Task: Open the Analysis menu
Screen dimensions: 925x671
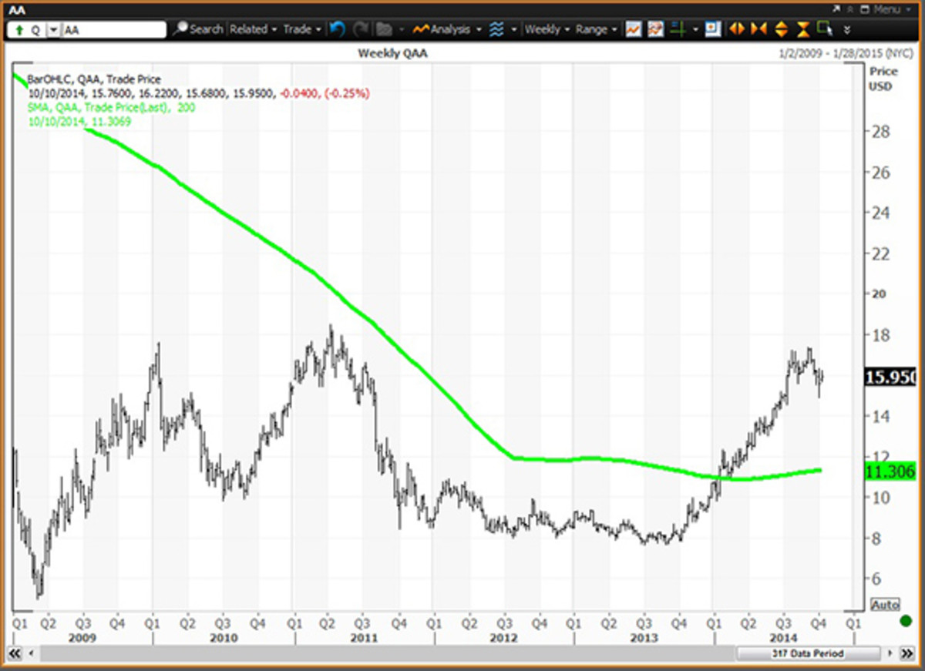Action: click(x=447, y=29)
